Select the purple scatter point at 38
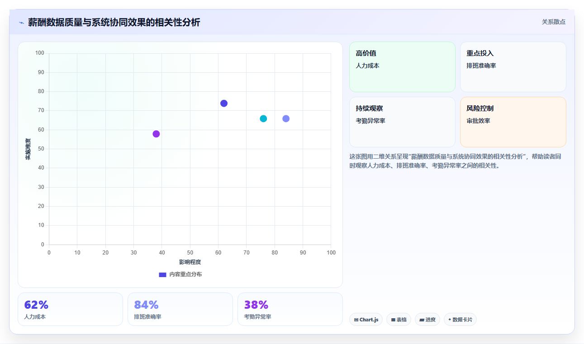This screenshot has width=584, height=344. (x=156, y=134)
